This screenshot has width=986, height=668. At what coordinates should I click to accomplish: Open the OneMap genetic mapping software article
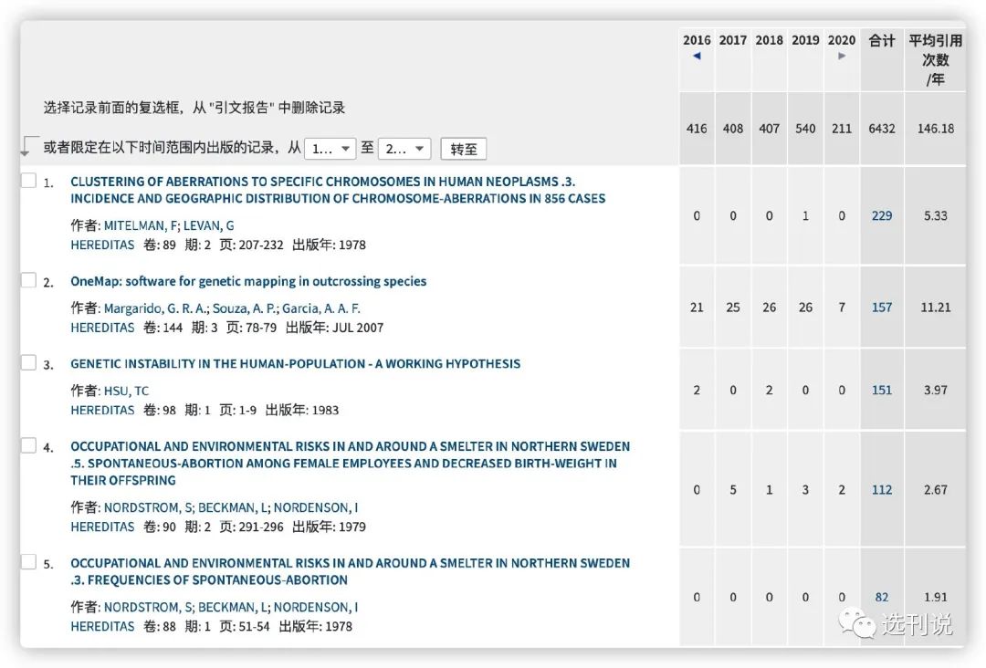tap(248, 281)
